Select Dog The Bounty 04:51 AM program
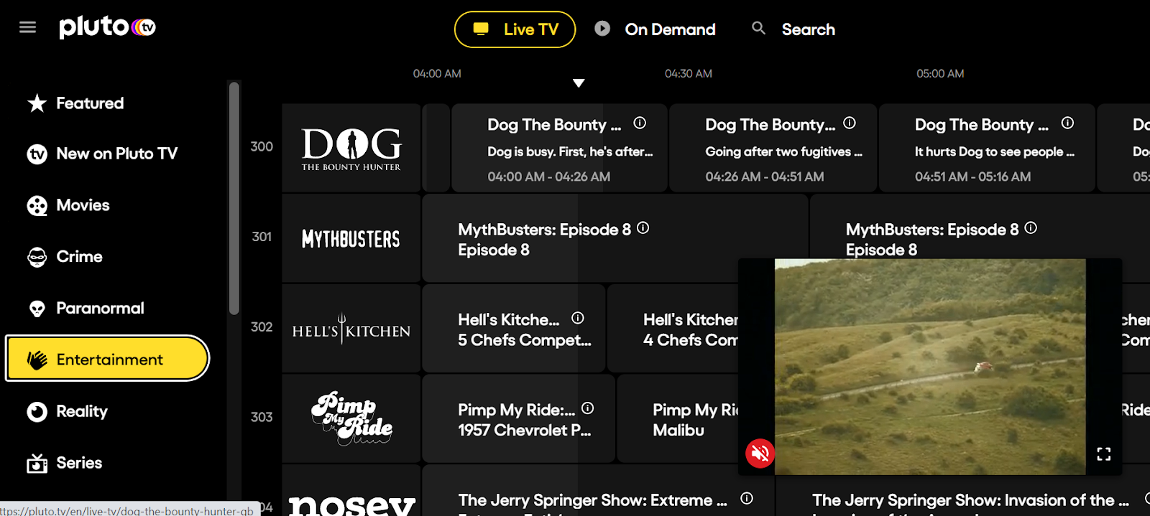Screen dimensions: 1150x516 (987, 148)
